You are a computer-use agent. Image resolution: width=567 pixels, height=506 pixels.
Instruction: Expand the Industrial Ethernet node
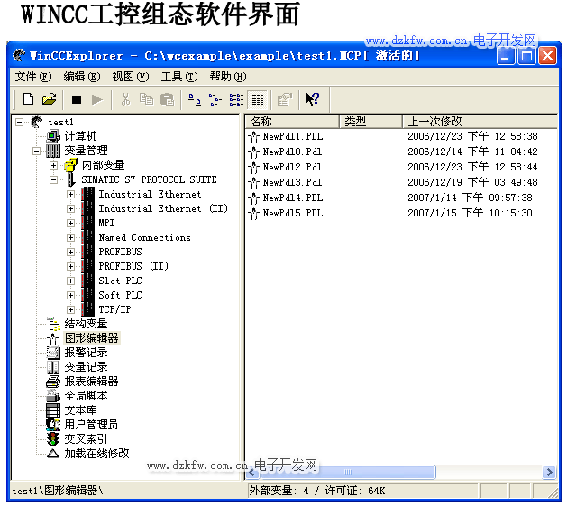coord(71,194)
